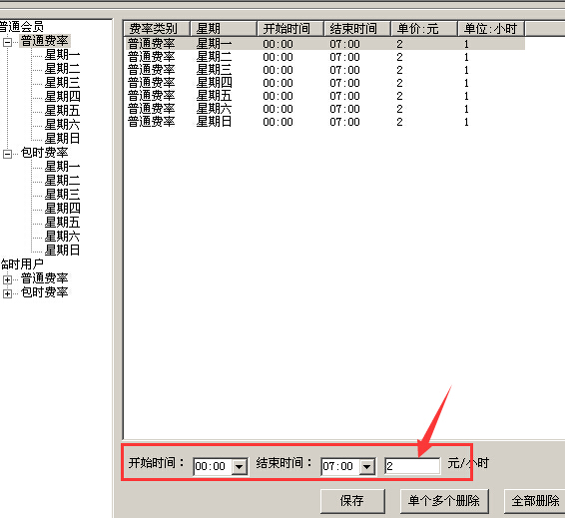Viewport: 565px width, 518px height.
Task: Collapse the 包时费率 node under 普通会员
Action: (x=7, y=154)
